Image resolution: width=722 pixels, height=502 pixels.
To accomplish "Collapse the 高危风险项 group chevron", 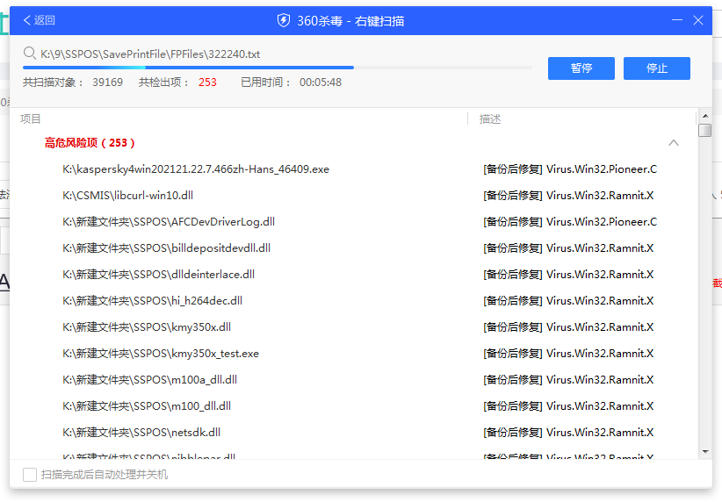I will pyautogui.click(x=674, y=143).
